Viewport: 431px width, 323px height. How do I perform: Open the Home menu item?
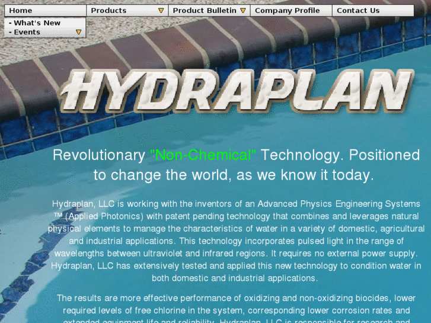point(45,11)
